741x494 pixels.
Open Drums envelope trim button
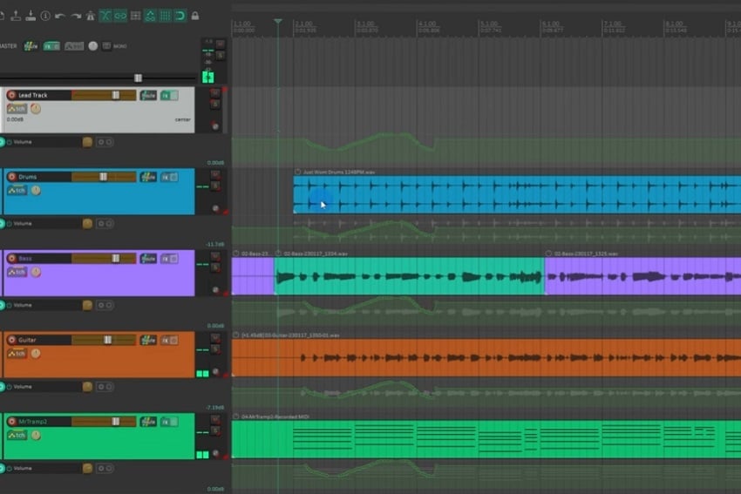point(17,190)
